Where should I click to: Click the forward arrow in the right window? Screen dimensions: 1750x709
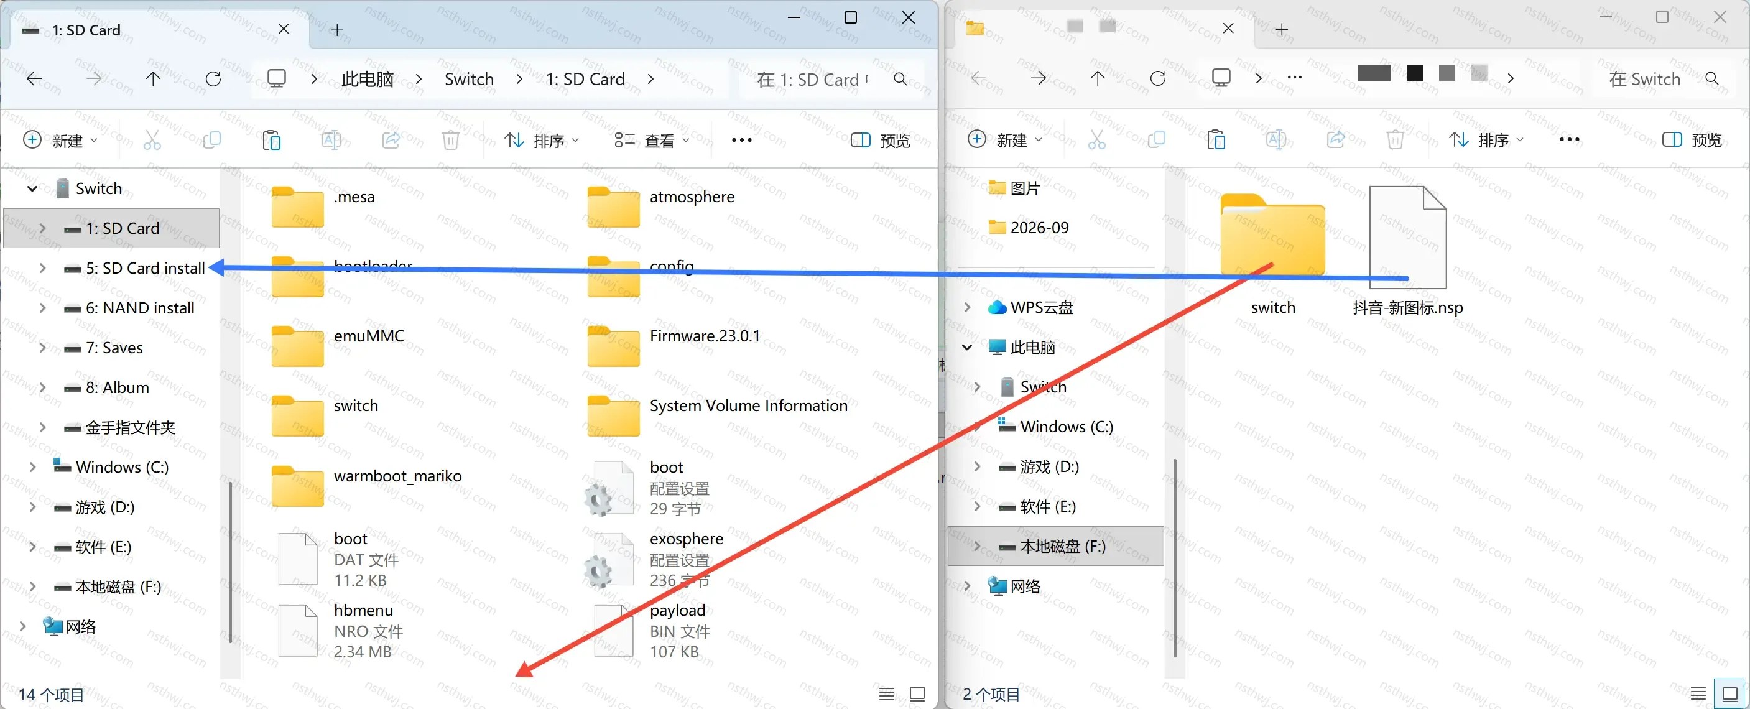[x=1038, y=78]
